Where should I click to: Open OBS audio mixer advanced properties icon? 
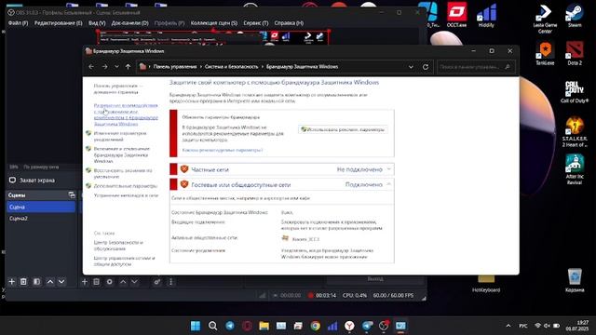157,282
